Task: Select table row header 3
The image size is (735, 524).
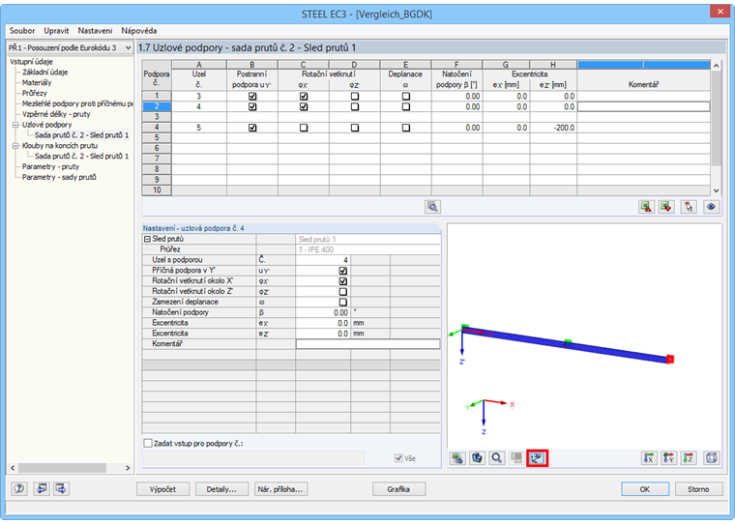Action: tap(157, 117)
